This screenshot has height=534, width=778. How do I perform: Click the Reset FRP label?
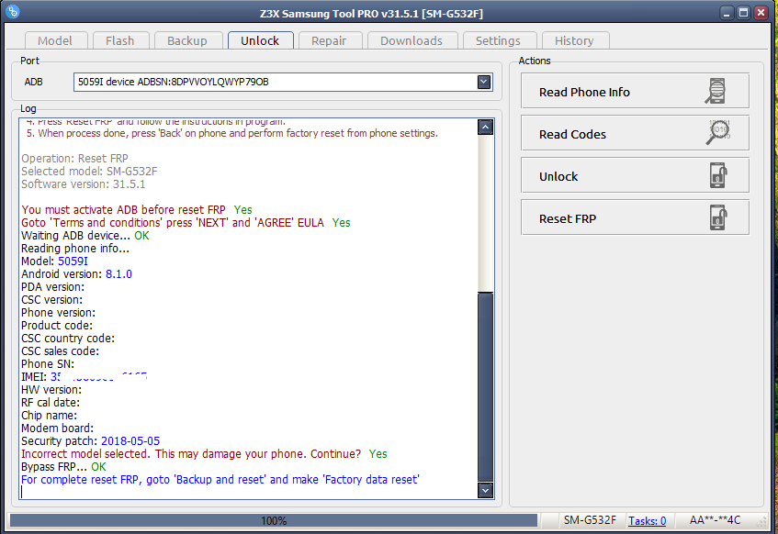coord(568,218)
